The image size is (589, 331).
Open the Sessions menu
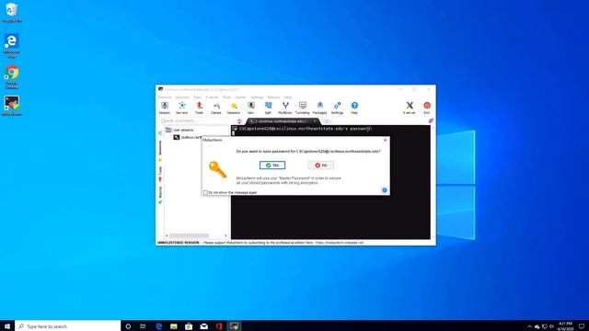[x=182, y=97]
